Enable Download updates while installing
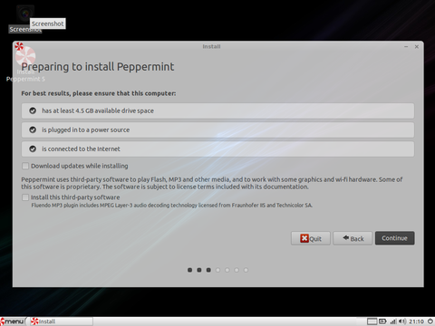 pyautogui.click(x=25, y=166)
